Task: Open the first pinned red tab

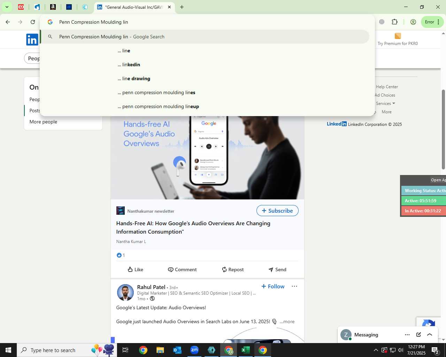Action: tap(21, 7)
